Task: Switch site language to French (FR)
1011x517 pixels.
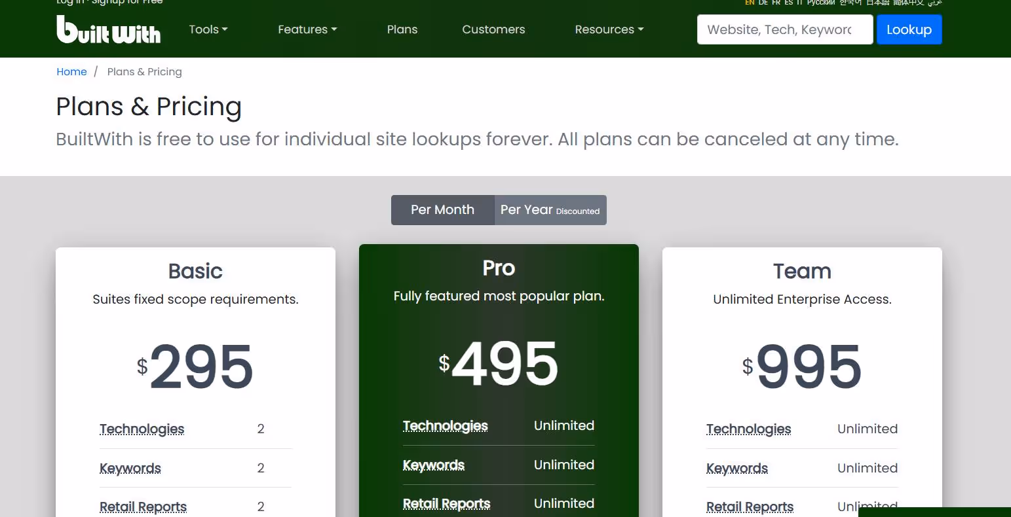Action: tap(776, 3)
